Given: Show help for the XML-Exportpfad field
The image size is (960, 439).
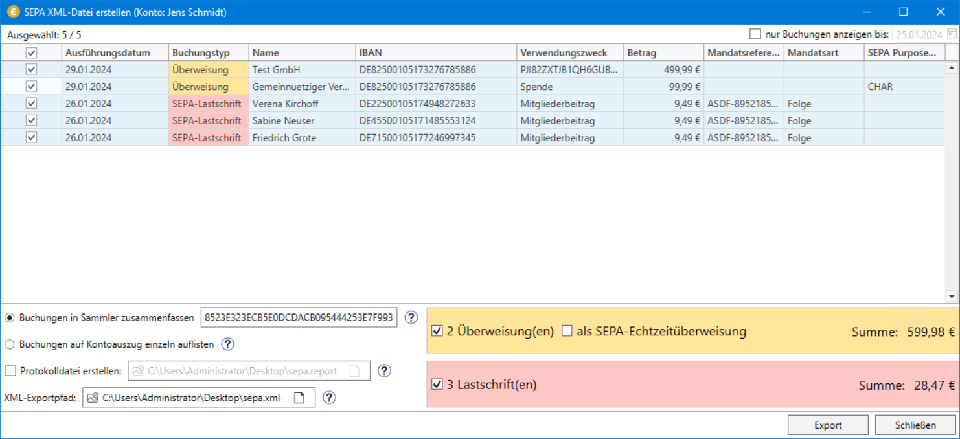Looking at the screenshot, I should (329, 398).
